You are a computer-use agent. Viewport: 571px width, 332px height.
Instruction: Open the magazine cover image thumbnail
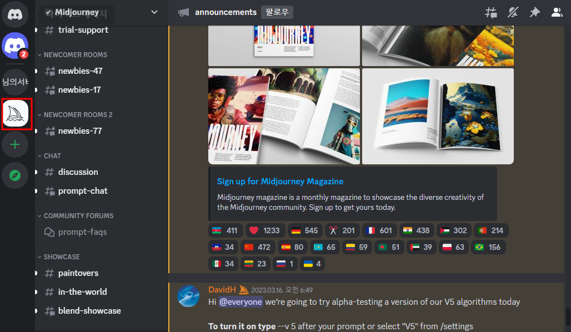pos(284,46)
